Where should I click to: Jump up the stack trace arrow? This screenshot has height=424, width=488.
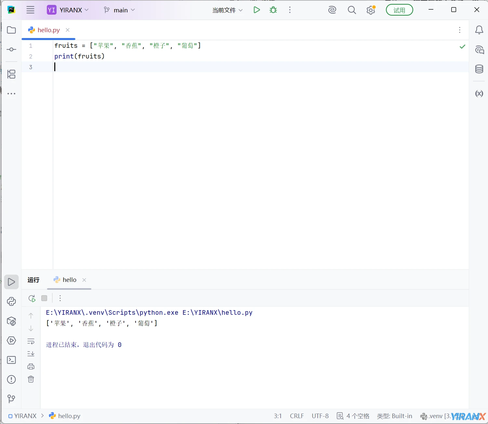(31, 315)
